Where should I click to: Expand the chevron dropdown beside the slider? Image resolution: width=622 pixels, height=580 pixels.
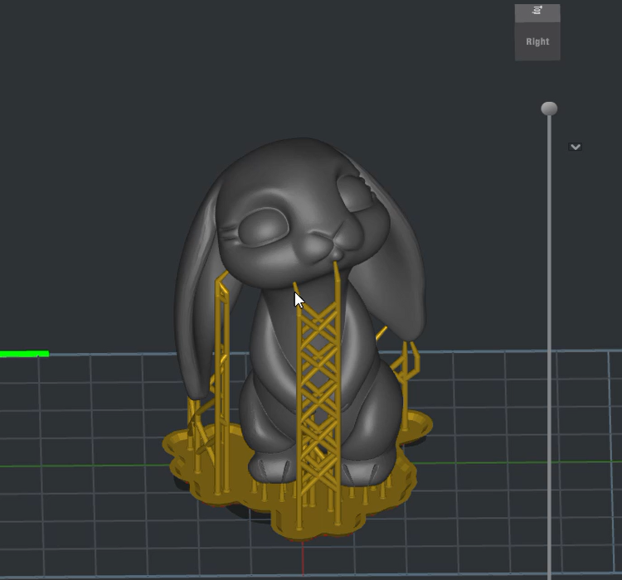[575, 147]
